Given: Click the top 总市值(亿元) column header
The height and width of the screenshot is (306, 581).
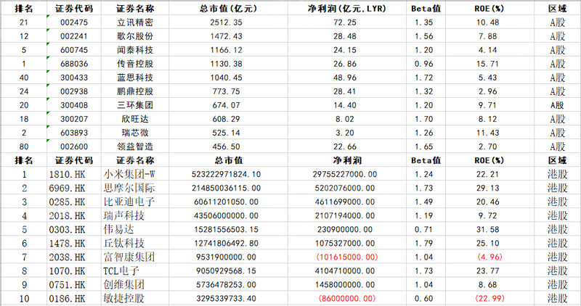Looking at the screenshot, I should point(228,9).
